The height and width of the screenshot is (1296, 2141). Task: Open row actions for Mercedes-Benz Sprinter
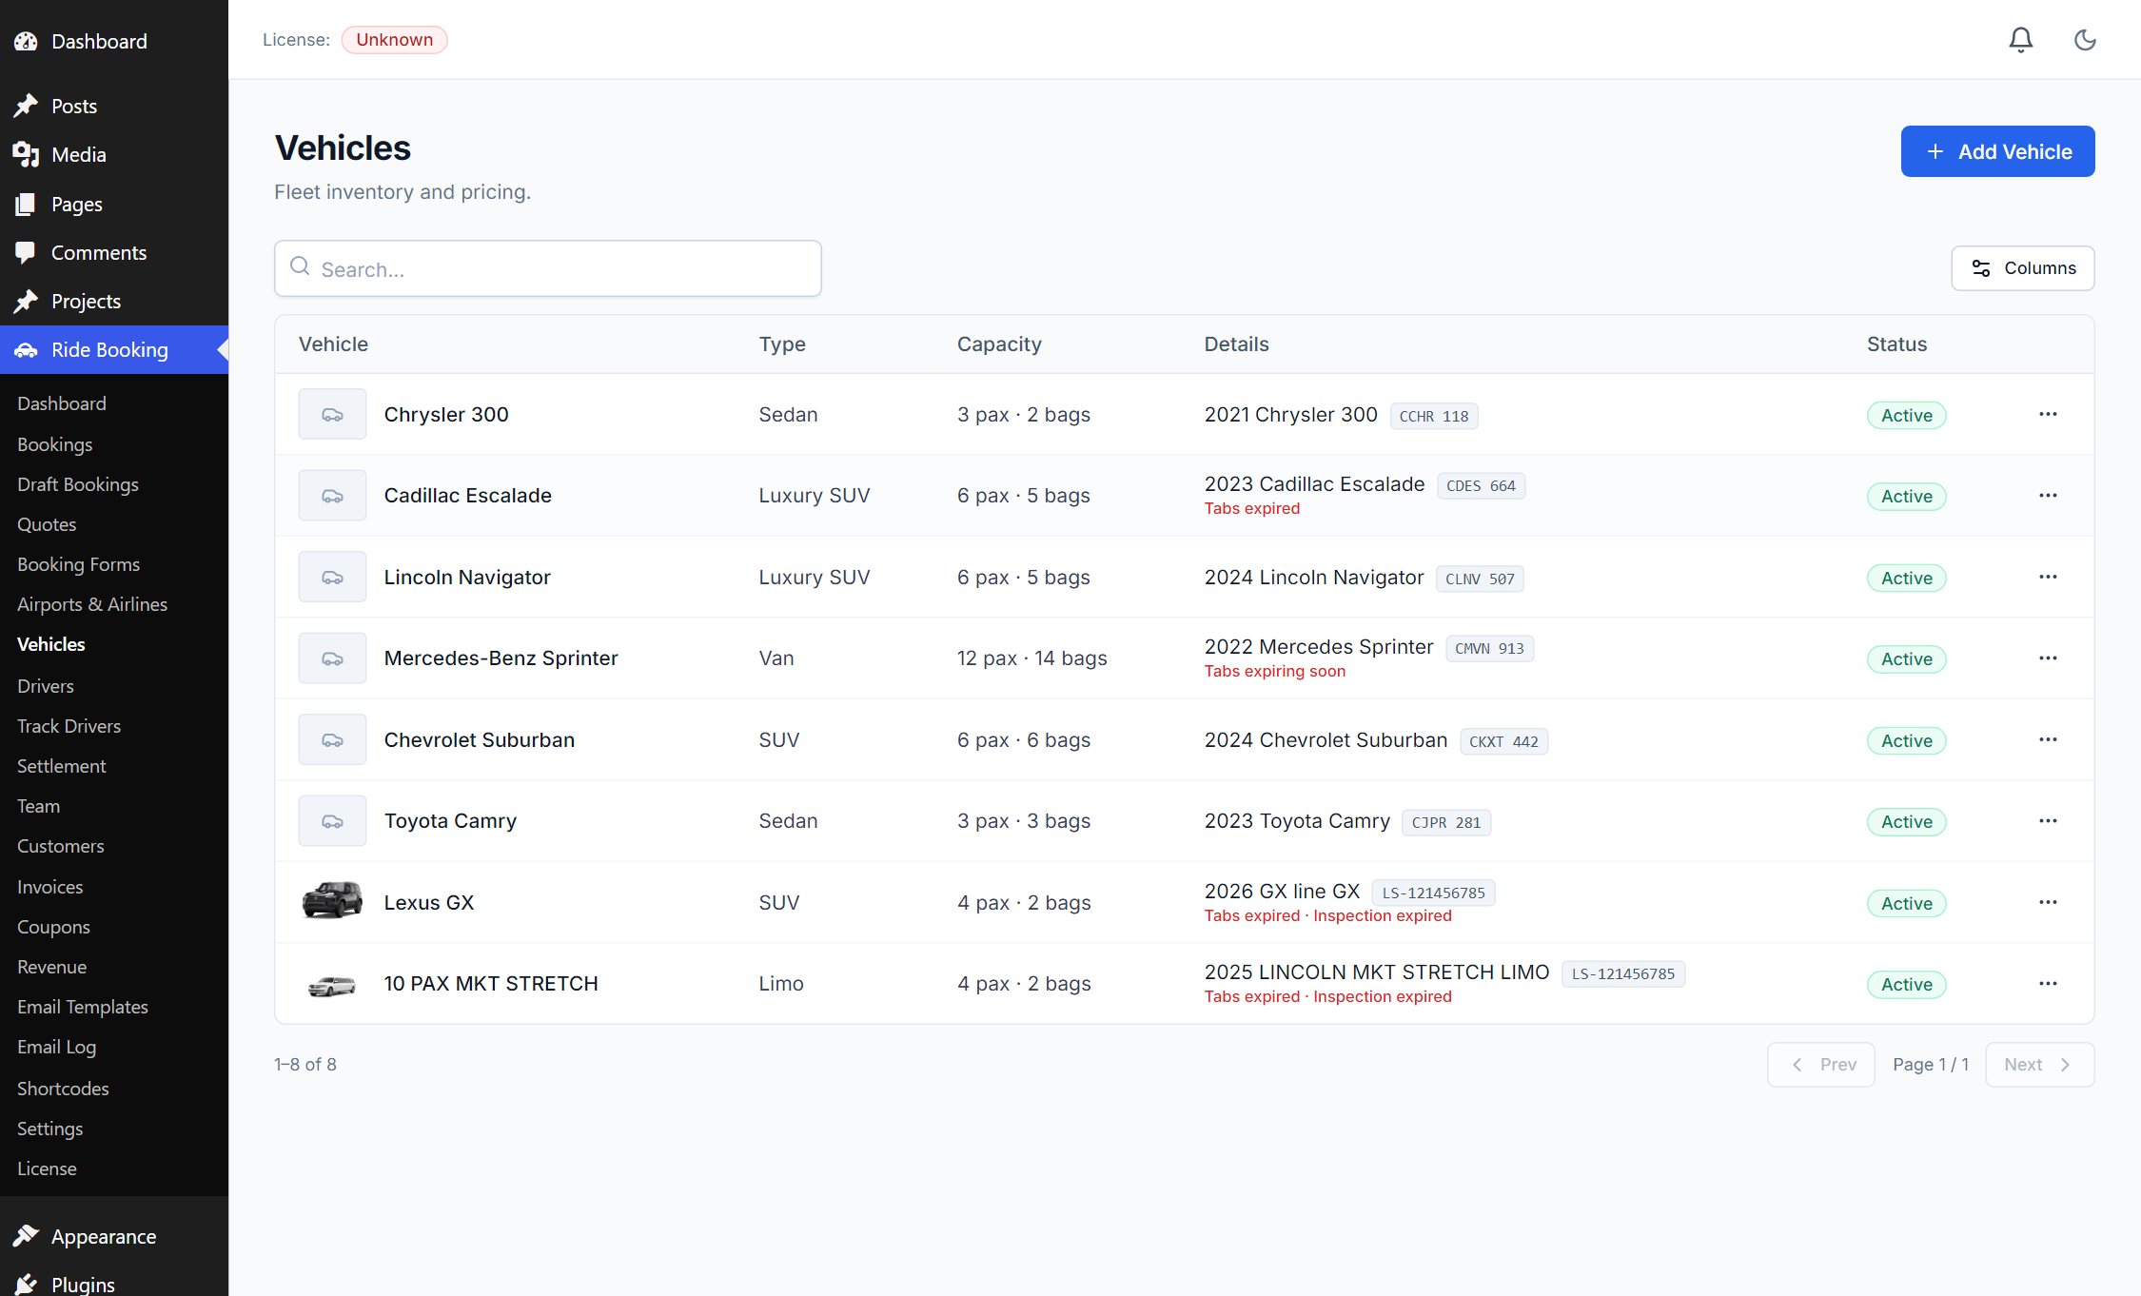[2048, 658]
